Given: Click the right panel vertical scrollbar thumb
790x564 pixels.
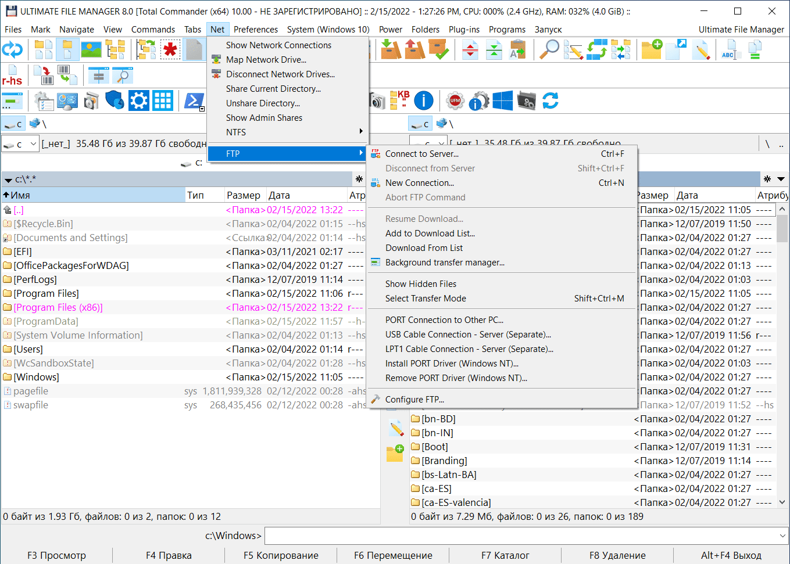Looking at the screenshot, I should (x=782, y=228).
